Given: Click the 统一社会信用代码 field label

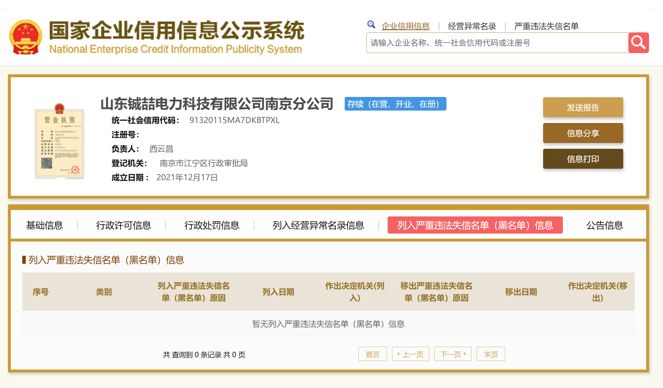Looking at the screenshot, I should click(145, 120).
